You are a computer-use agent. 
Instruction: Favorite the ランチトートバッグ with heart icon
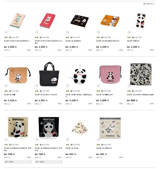pyautogui.click(x=37, y=86)
